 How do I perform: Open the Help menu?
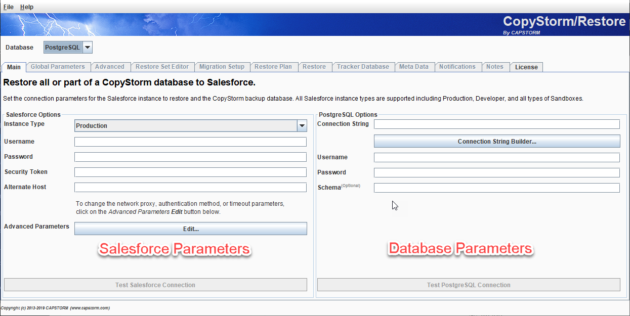(27, 7)
